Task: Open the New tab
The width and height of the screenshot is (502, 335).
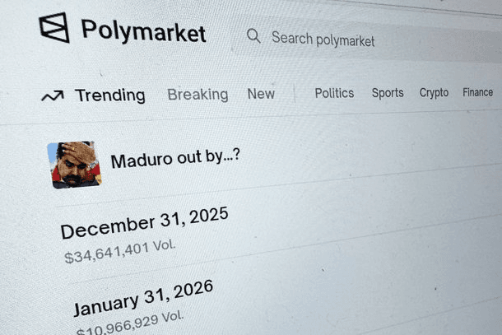Action: click(x=261, y=94)
